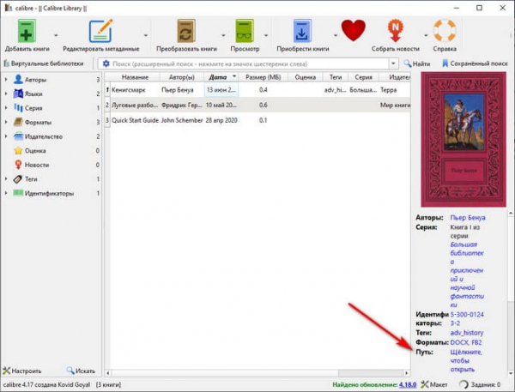Image resolution: width=515 pixels, height=392 pixels.
Task: Sort by the Автор(ы) column header
Action: (x=182, y=77)
